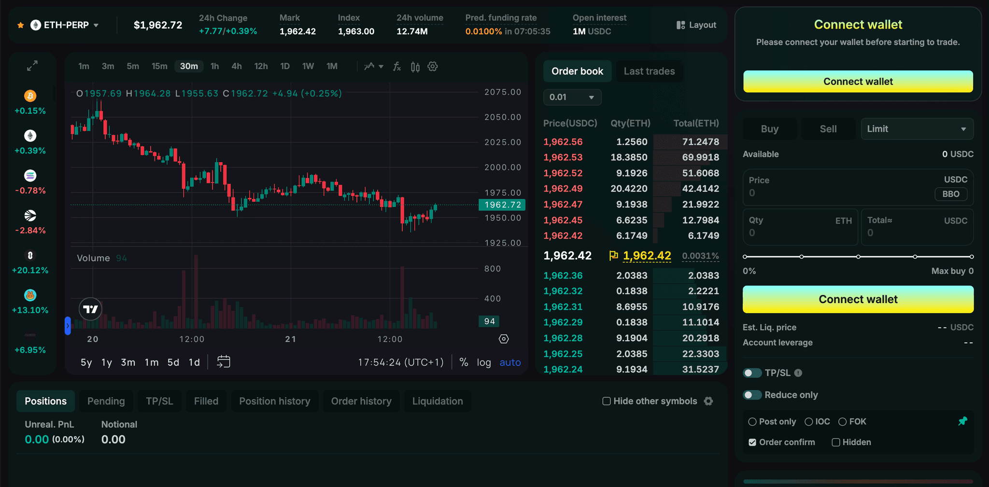
Task: Click ask price 1,962.56 in order book
Action: point(563,142)
